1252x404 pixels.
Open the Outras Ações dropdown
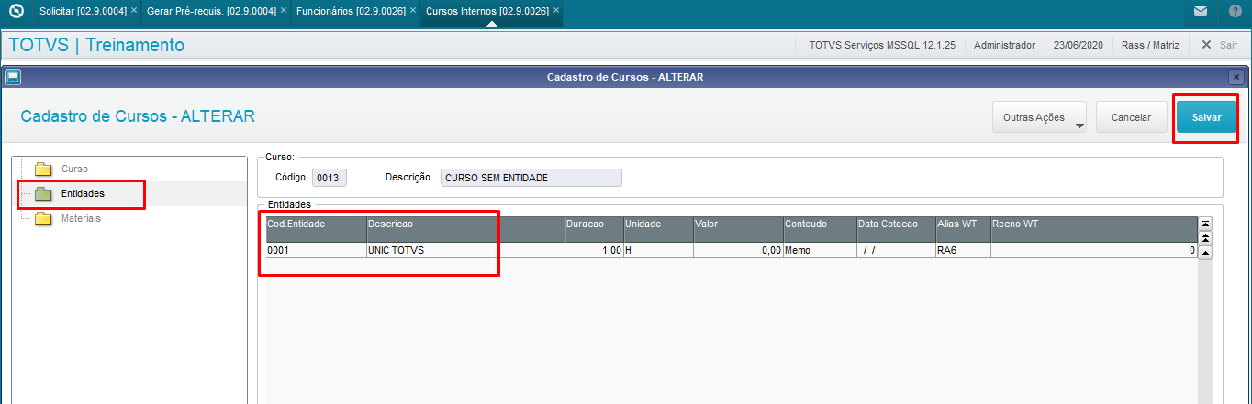click(1039, 117)
